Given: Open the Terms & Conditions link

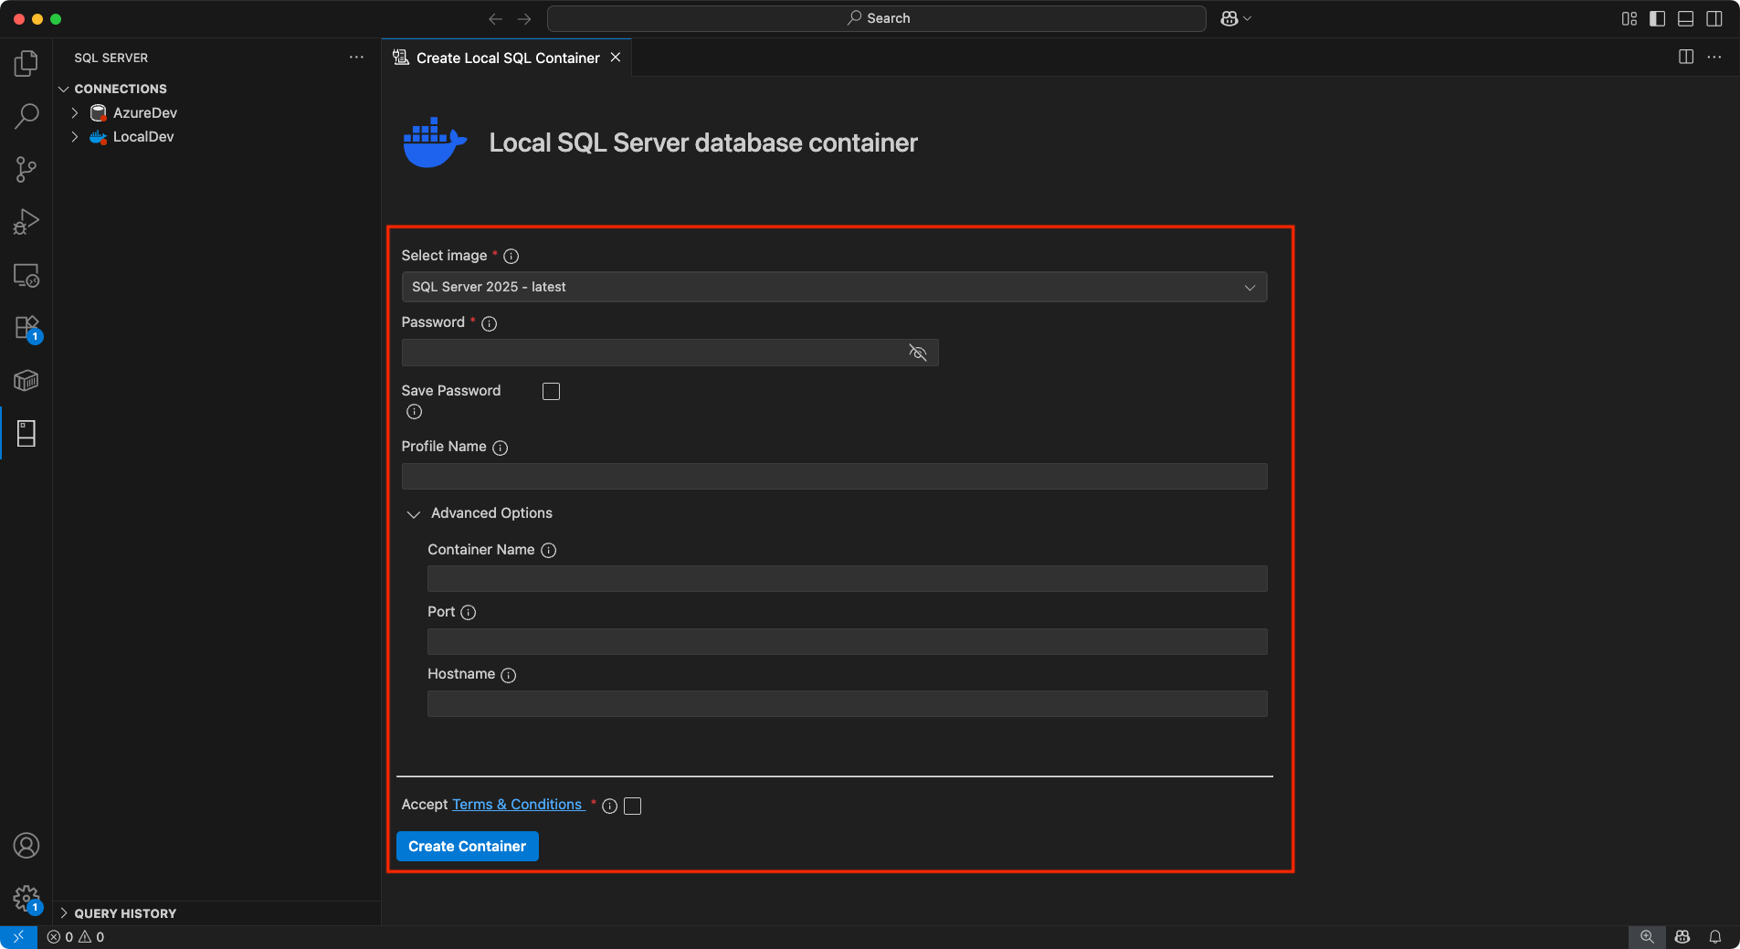Looking at the screenshot, I should coord(516,805).
